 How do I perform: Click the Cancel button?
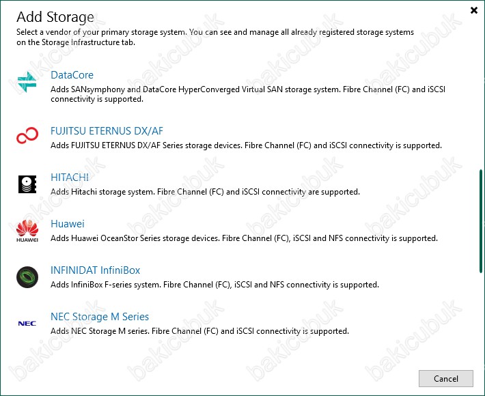pyautogui.click(x=445, y=378)
